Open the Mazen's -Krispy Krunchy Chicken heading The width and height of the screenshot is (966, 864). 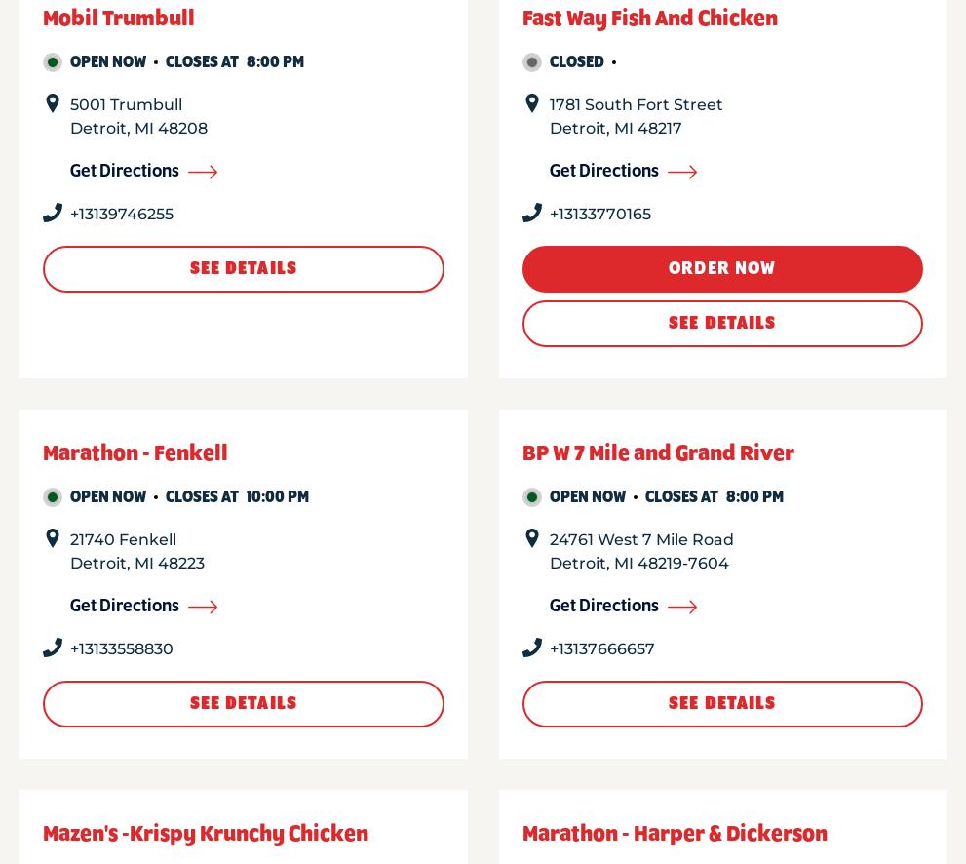click(206, 834)
